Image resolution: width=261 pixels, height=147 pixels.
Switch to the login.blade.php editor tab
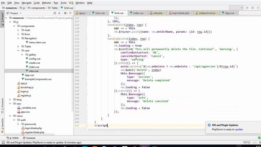point(180,13)
